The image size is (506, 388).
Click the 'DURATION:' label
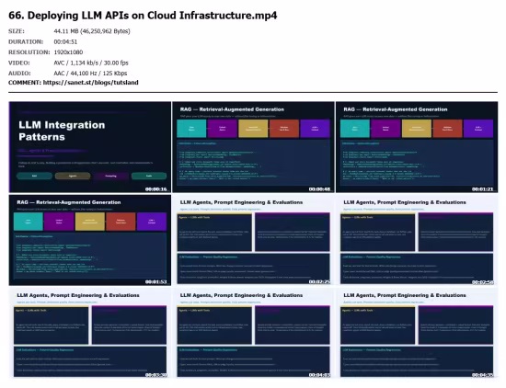tap(26, 42)
